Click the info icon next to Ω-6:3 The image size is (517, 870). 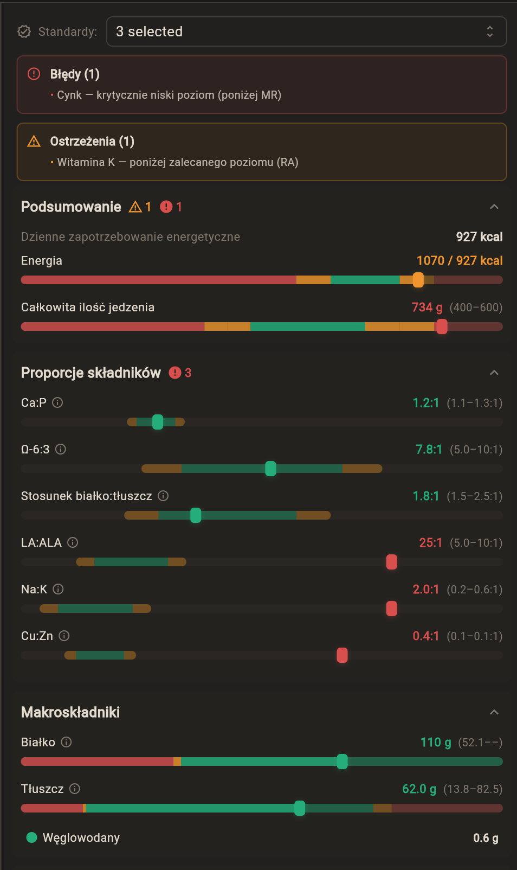[61, 450]
